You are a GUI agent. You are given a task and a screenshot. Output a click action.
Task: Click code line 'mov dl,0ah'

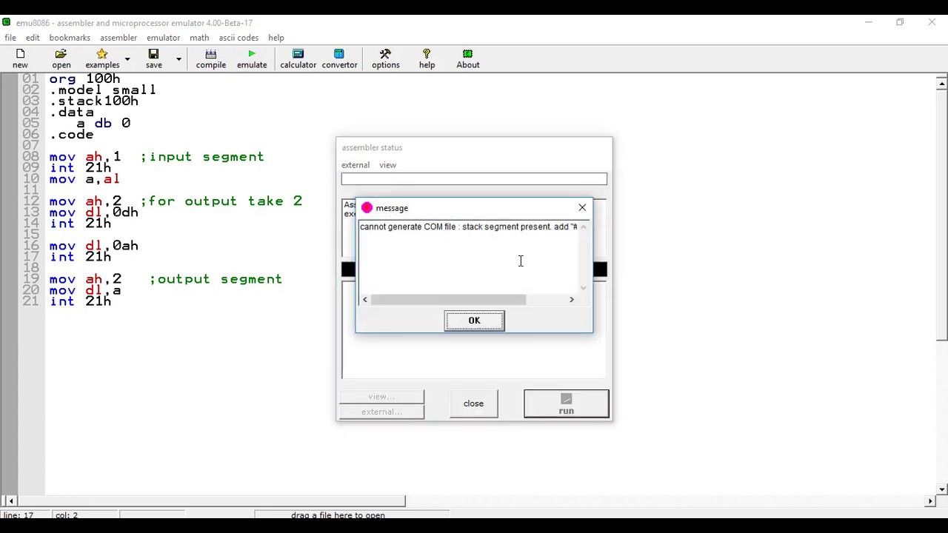94,246
